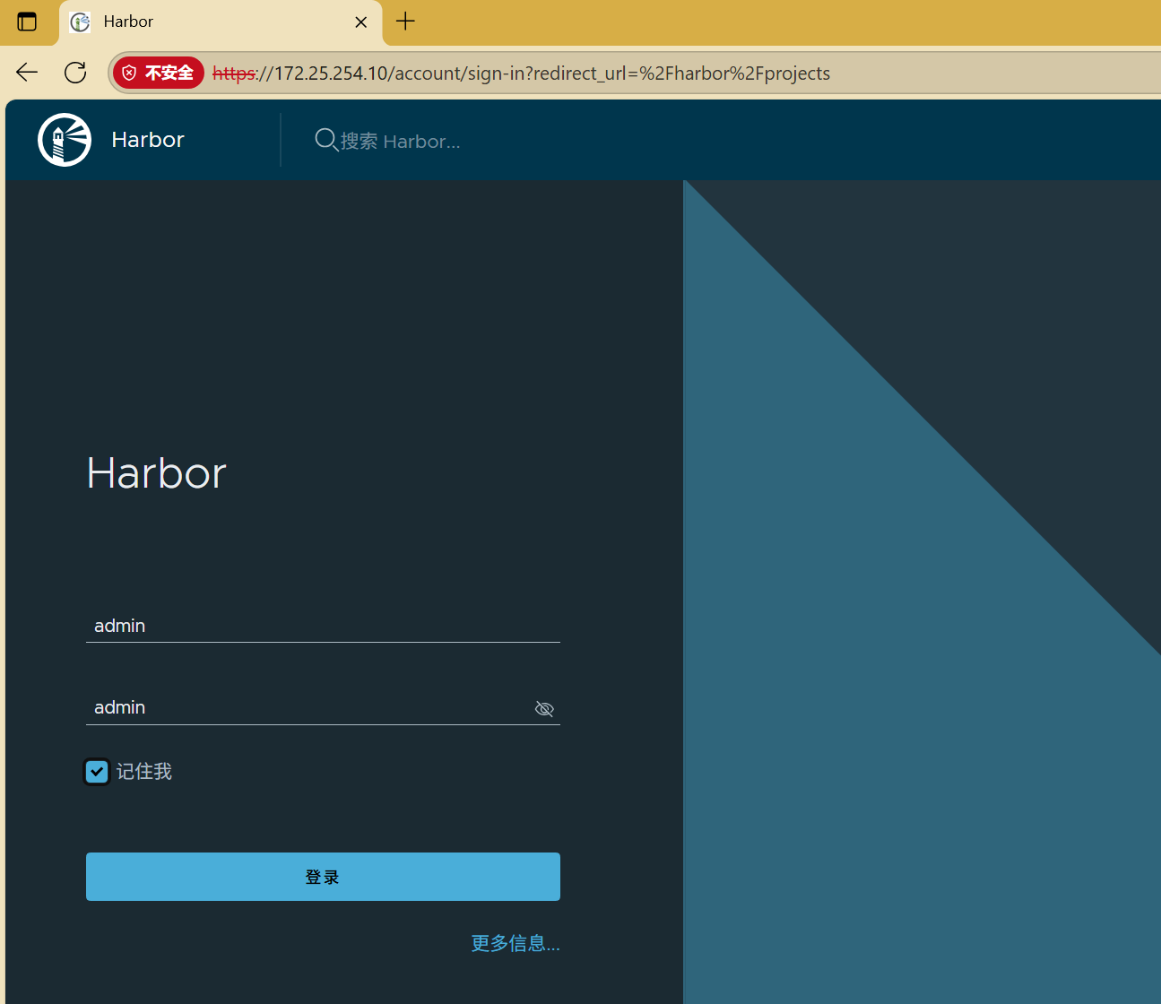
Task: Click the 登录 login button
Action: [x=323, y=877]
